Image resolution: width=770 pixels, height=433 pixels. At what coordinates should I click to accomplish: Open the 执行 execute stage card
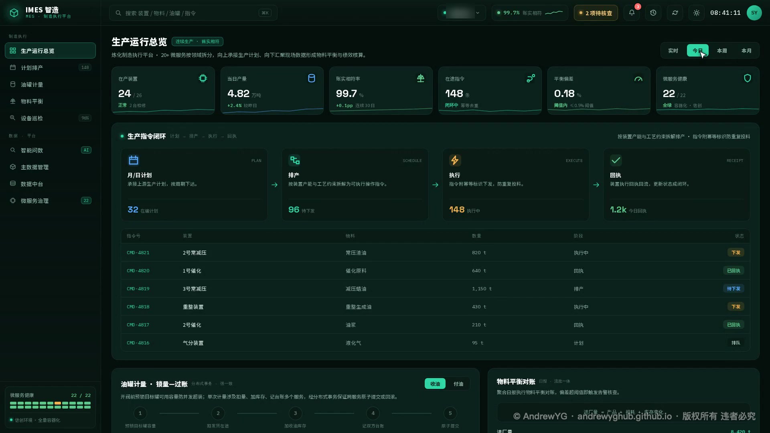pos(516,184)
